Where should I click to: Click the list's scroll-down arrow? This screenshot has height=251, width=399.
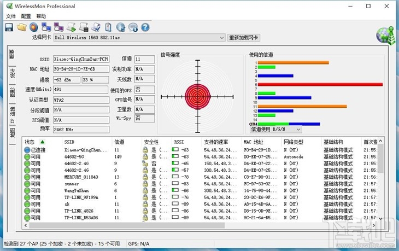tap(380, 218)
